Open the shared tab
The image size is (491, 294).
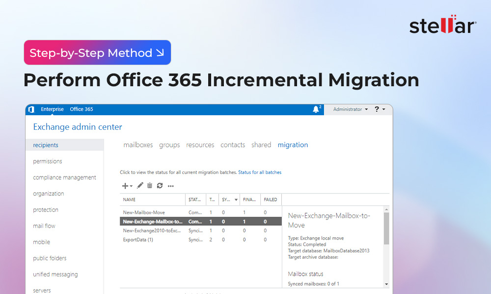click(x=261, y=145)
